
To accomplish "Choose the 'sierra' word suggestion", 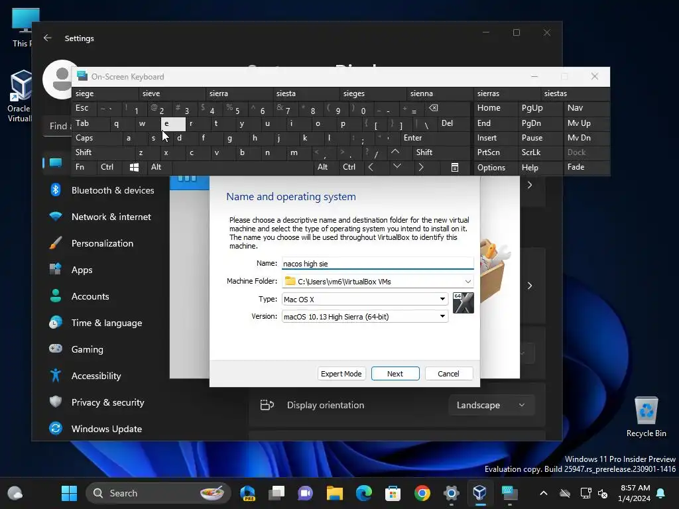I will tap(239, 93).
